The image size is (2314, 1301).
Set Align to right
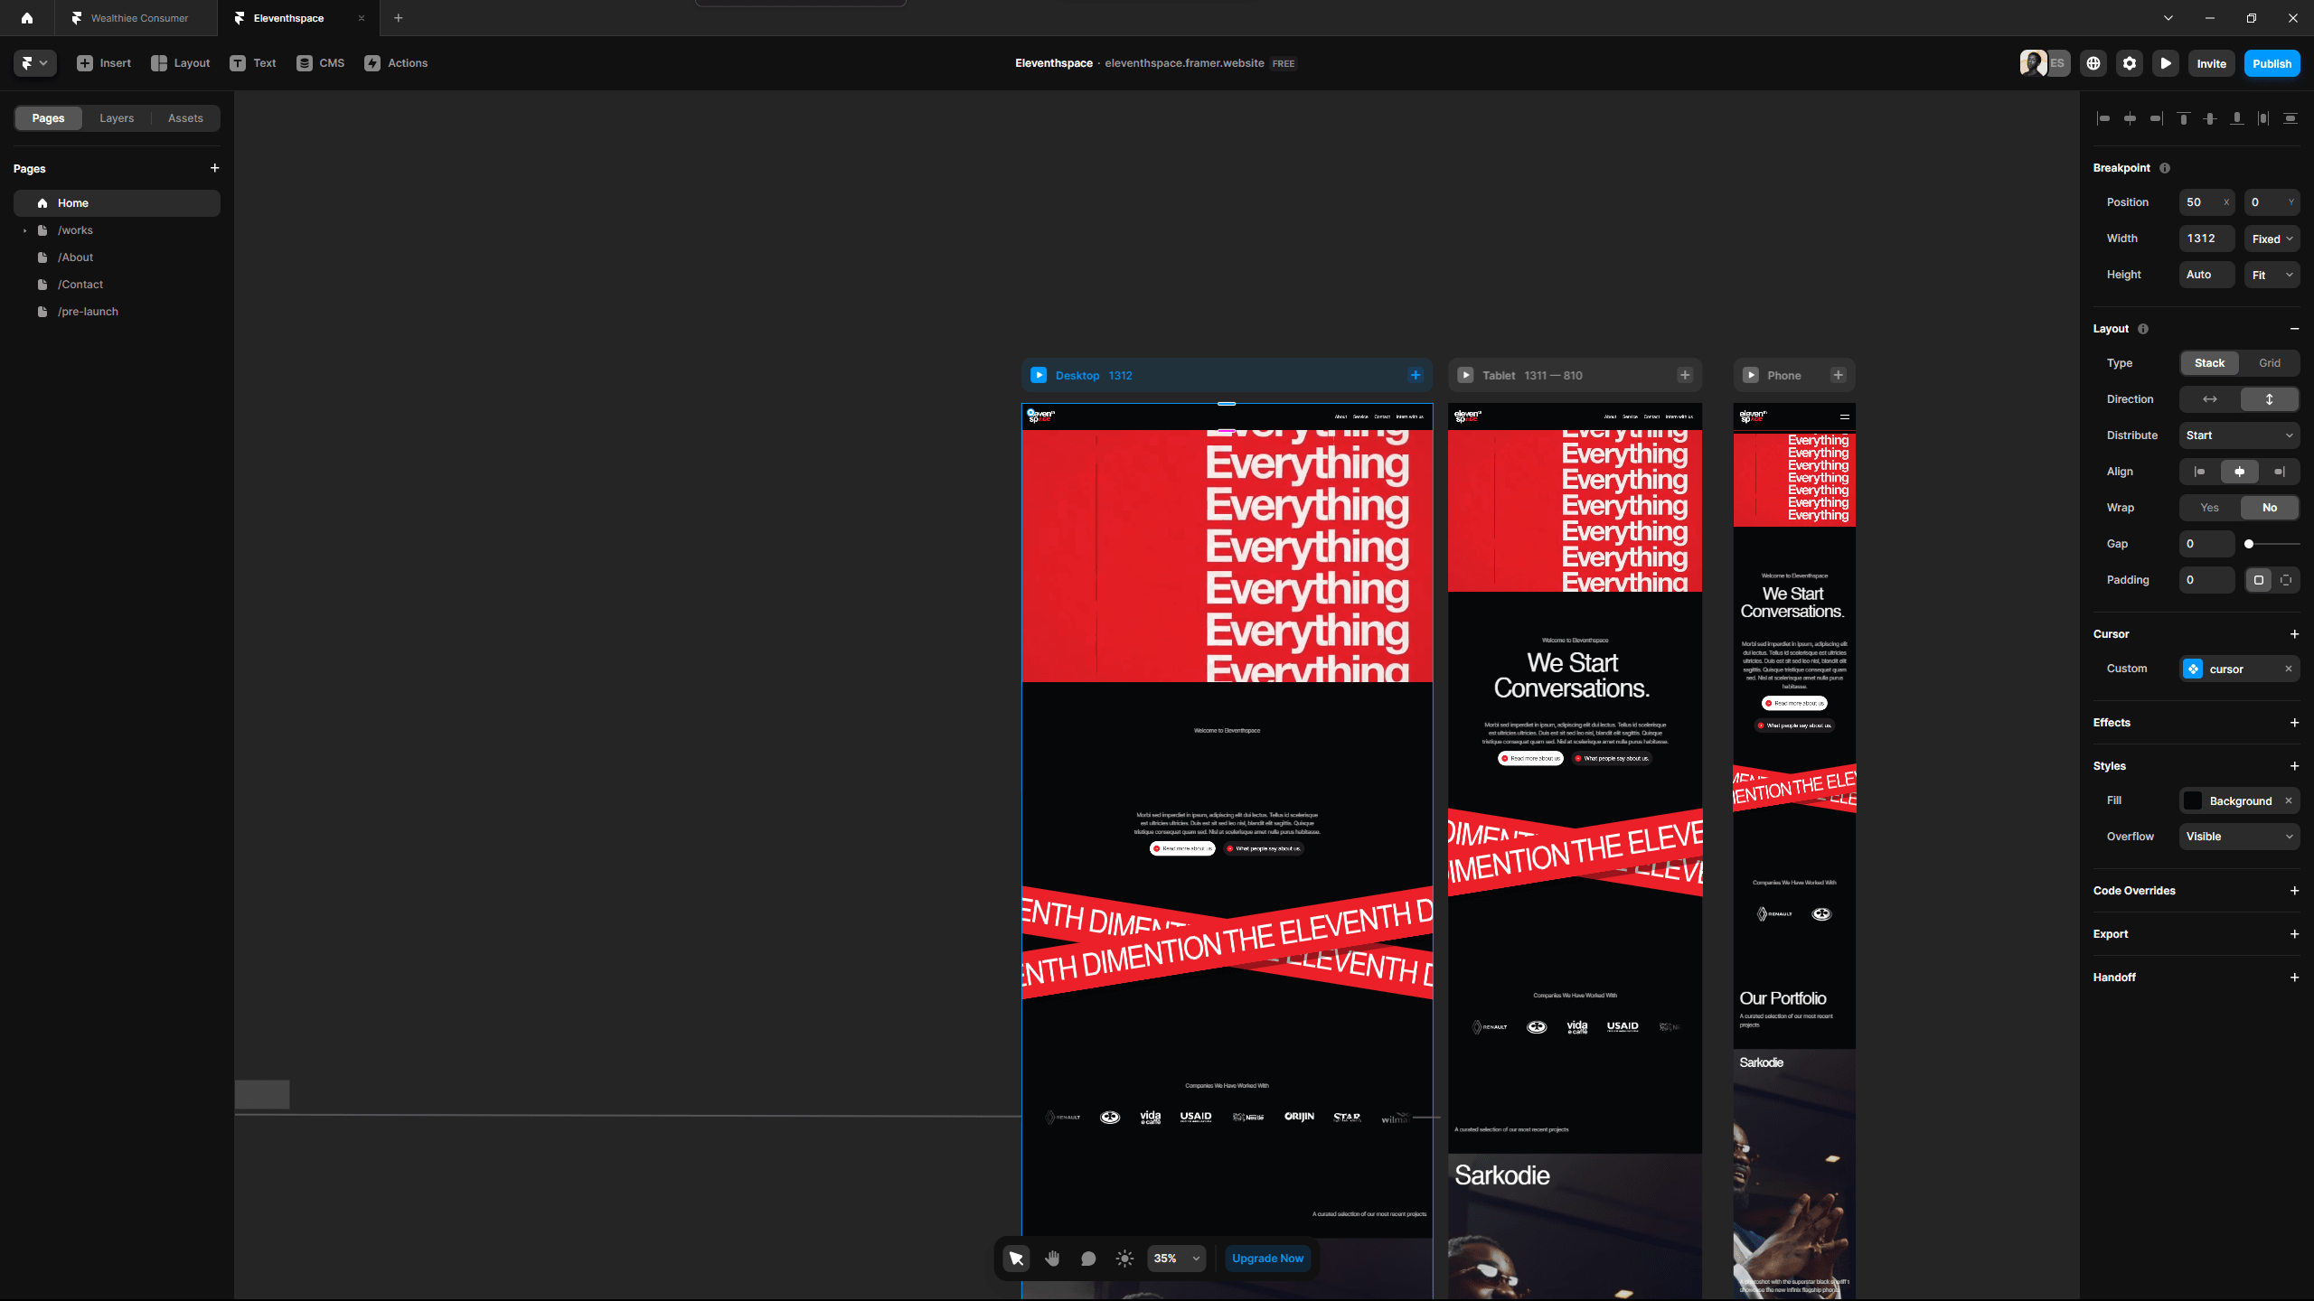(2280, 472)
